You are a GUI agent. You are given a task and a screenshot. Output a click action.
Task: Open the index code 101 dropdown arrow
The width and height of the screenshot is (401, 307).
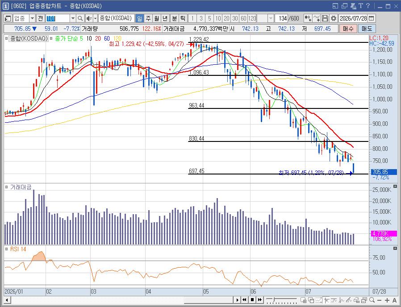click(x=73, y=18)
